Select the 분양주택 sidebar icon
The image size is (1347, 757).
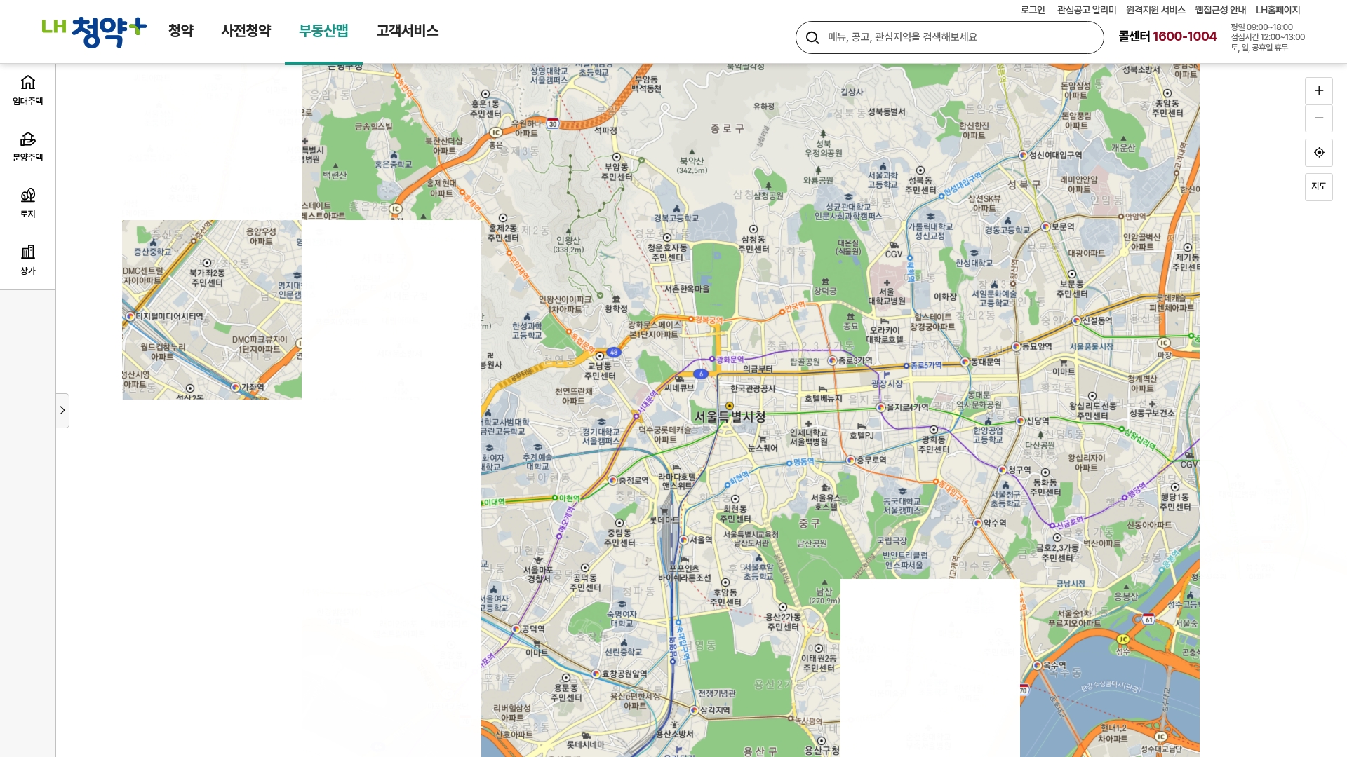coord(27,146)
